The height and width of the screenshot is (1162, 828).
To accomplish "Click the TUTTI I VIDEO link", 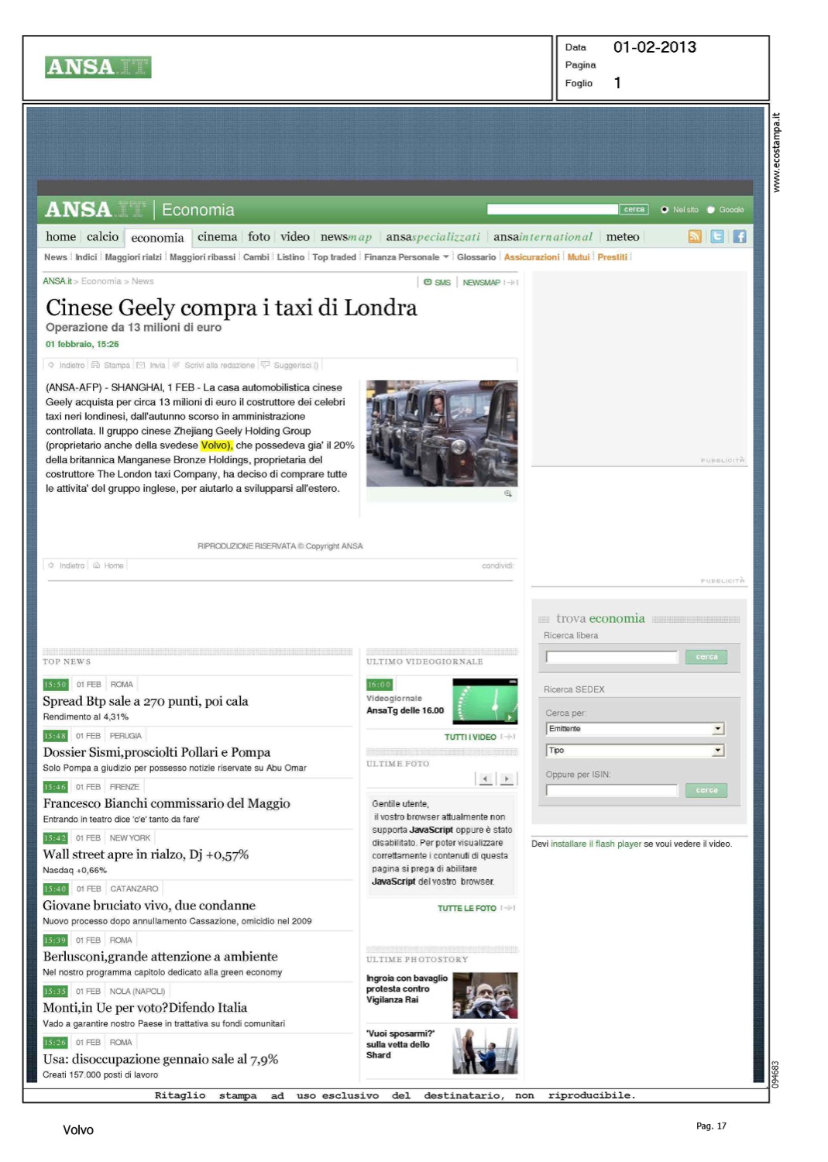I will point(470,737).
